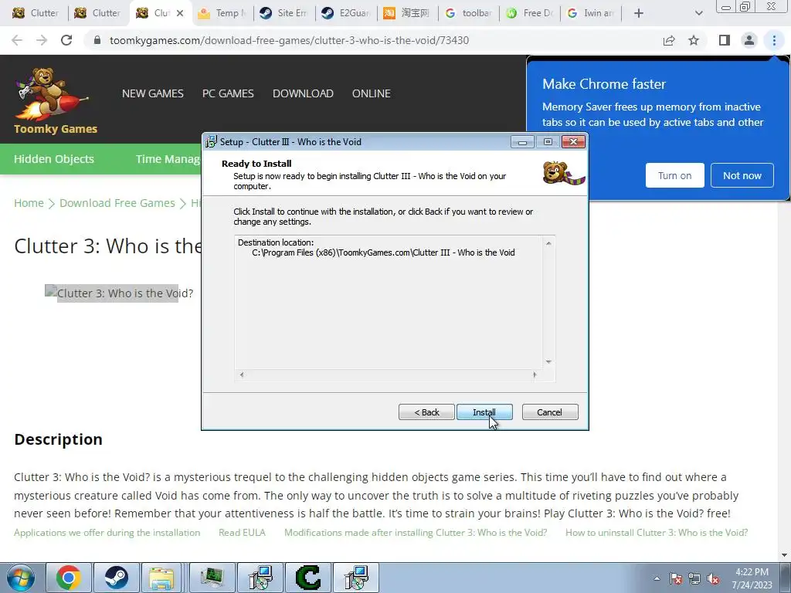Switch to the Iwin Google tab
Screen dimensions: 791x593
tap(591, 13)
